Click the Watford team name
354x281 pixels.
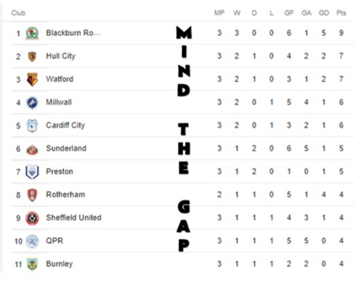[60, 79]
